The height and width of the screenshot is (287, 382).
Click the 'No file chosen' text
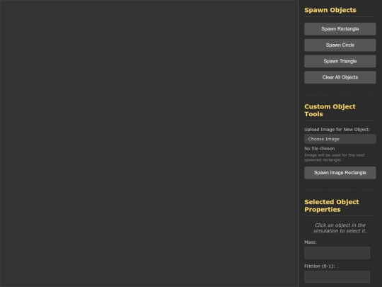319,149
